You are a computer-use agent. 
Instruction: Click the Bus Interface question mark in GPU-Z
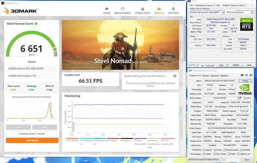(251, 107)
